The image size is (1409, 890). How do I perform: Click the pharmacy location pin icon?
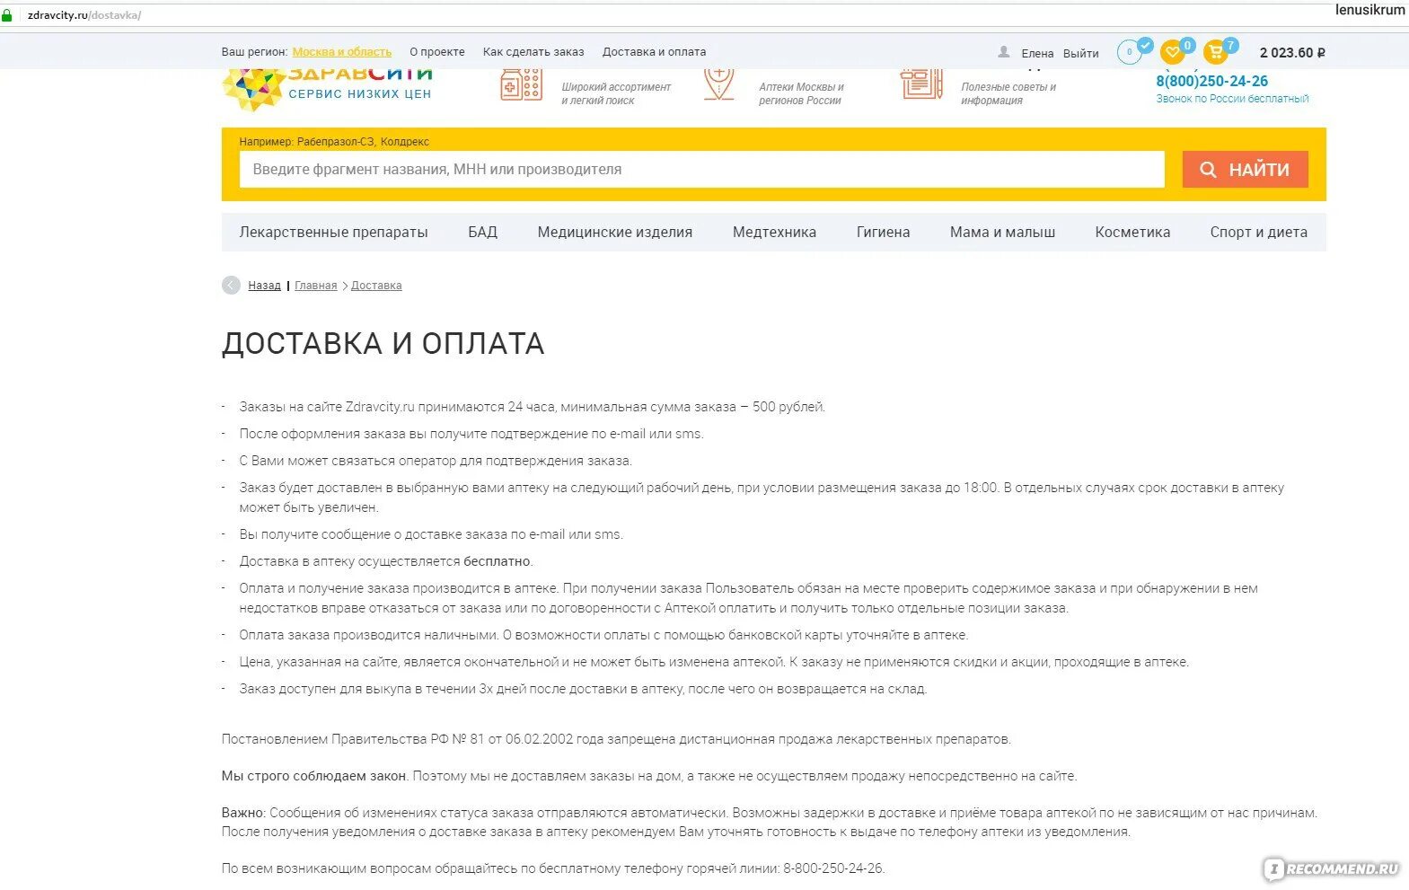(719, 85)
